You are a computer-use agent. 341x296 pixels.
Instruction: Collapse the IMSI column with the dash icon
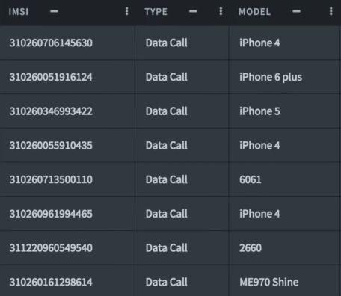[x=54, y=11]
